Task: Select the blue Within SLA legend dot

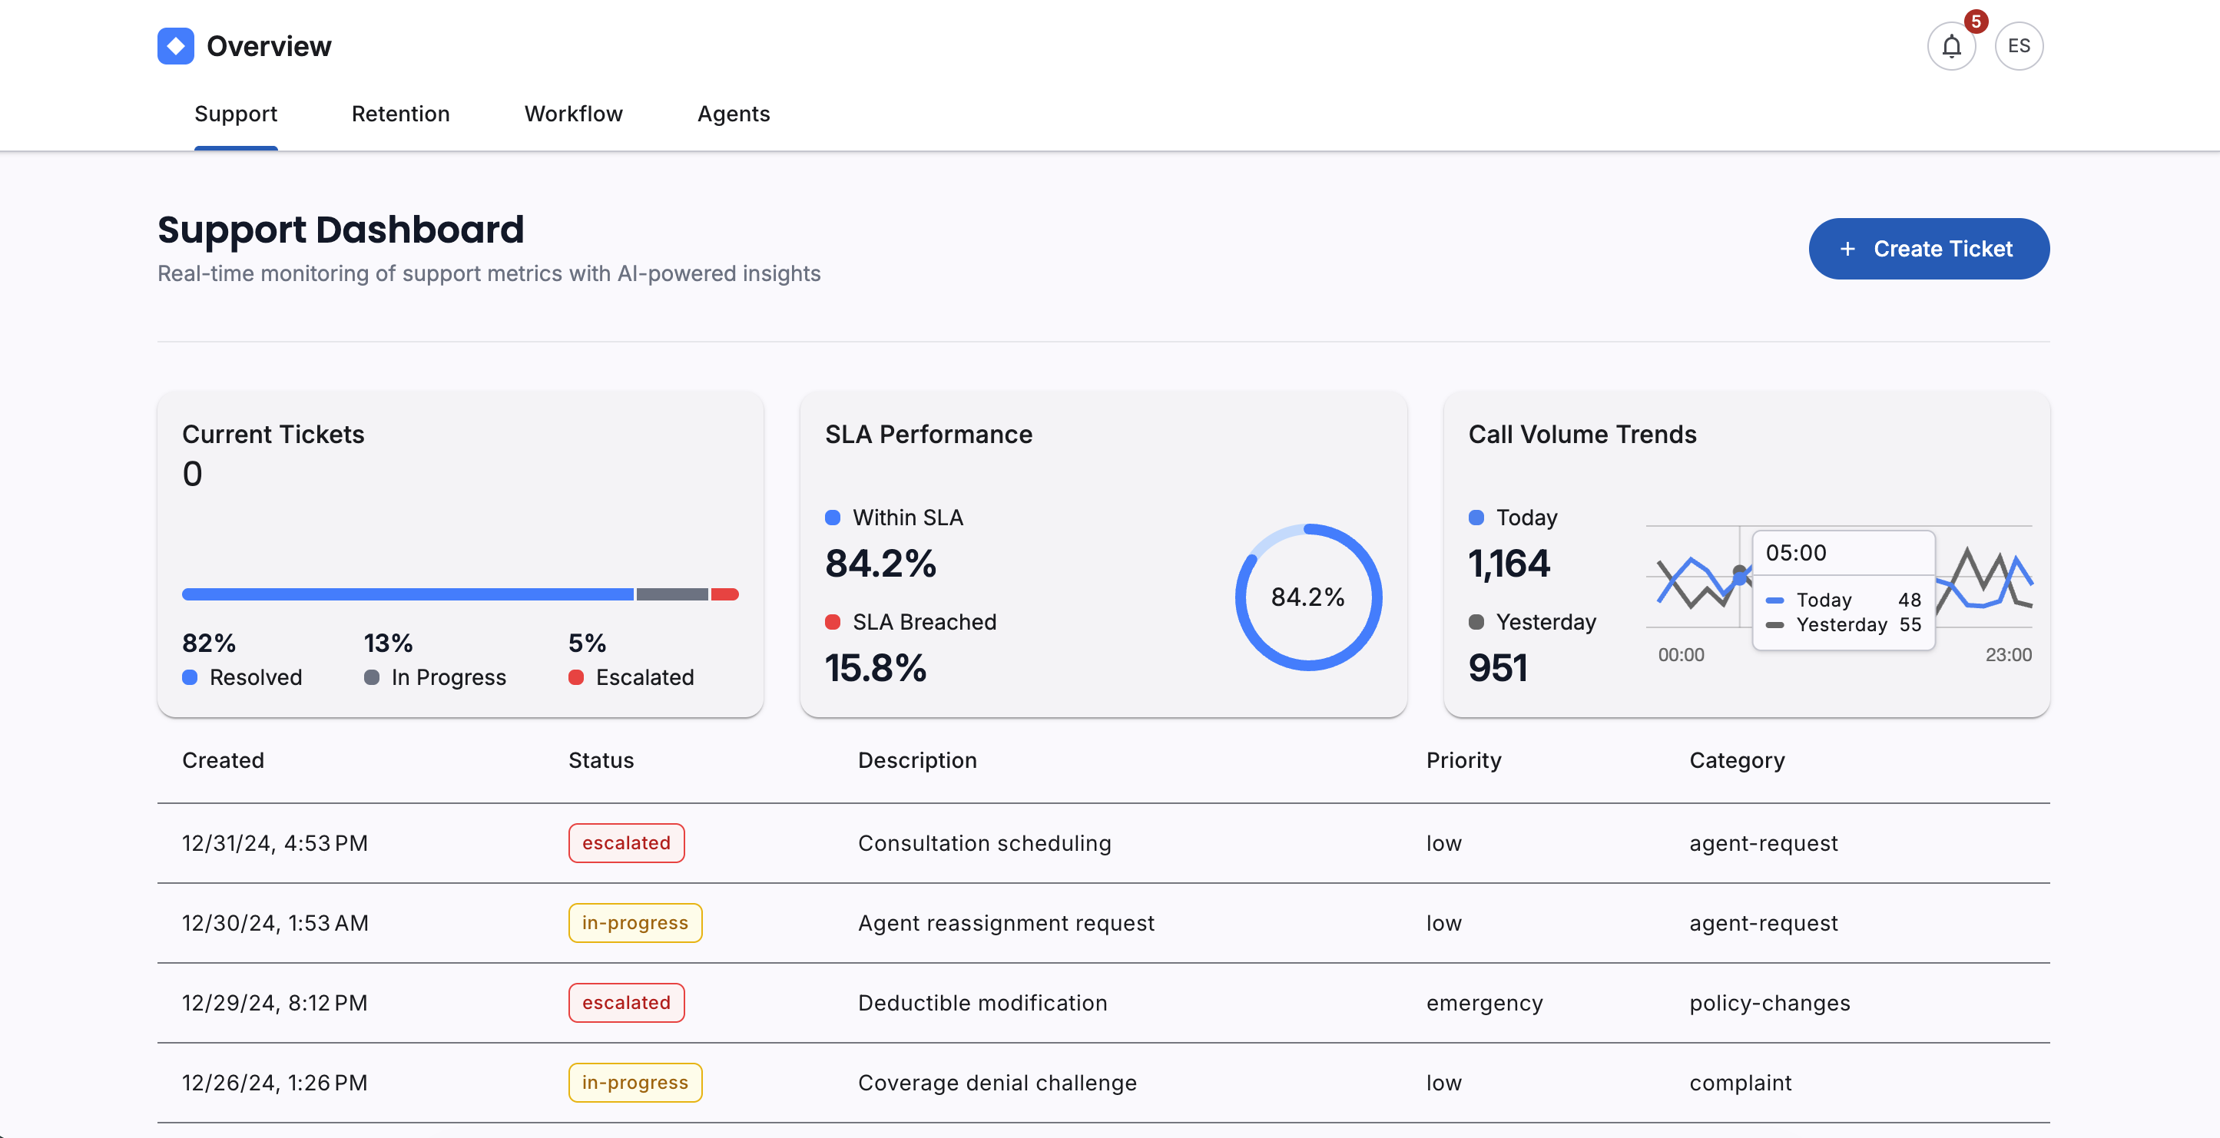Action: pos(833,517)
